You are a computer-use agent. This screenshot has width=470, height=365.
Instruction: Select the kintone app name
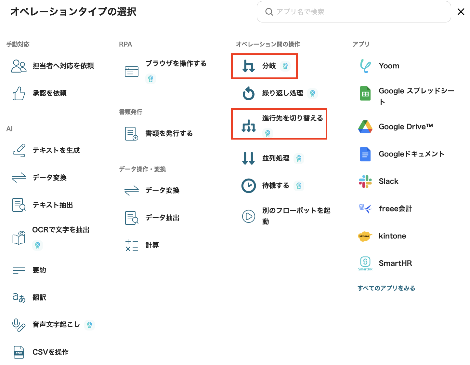[x=393, y=236]
